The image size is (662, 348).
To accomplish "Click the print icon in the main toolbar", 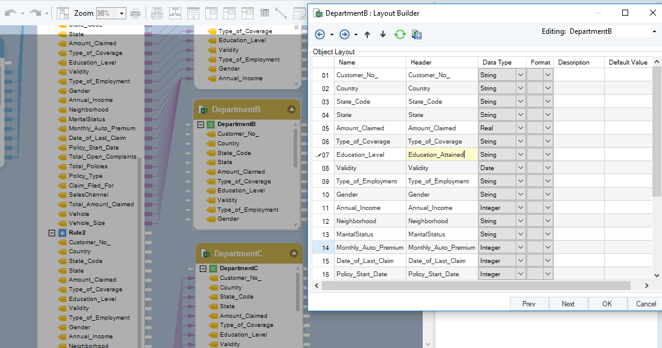I will point(135,13).
